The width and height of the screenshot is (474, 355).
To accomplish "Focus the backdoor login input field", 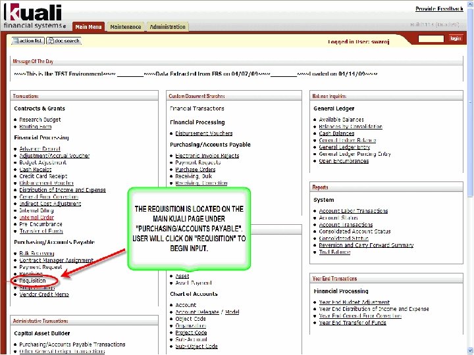I will tap(431, 39).
